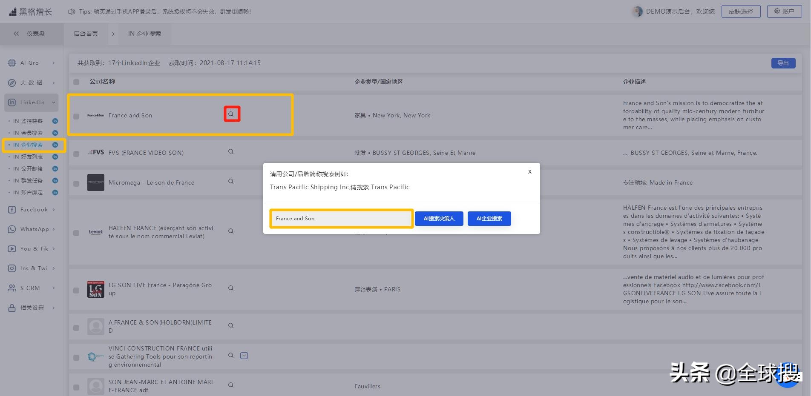This screenshot has width=811, height=396.
Task: Select IN 好友列表 in the sidebar
Action: click(x=28, y=157)
